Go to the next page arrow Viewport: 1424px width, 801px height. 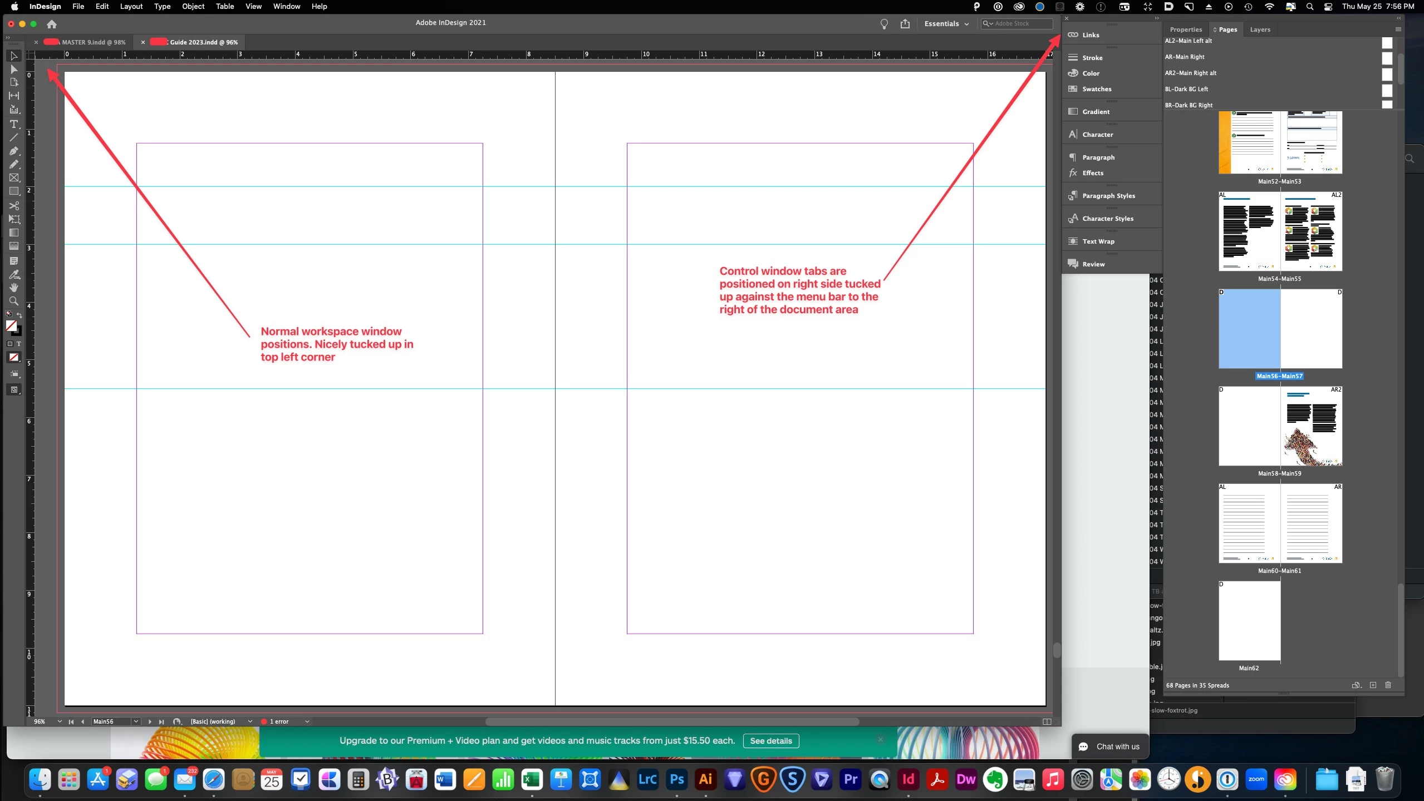pyautogui.click(x=150, y=721)
